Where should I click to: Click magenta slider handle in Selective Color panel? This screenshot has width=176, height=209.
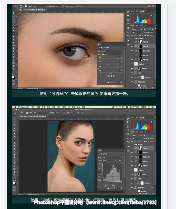point(108,64)
